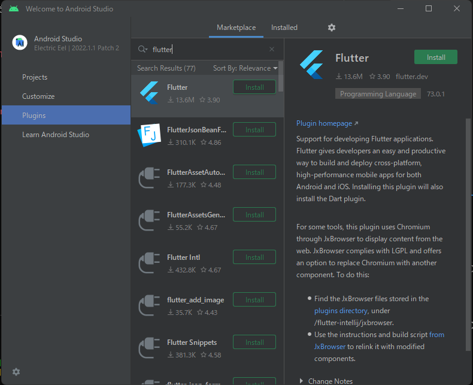Image resolution: width=473 pixels, height=385 pixels.
Task: Click the green Install button in details pane
Action: (x=436, y=57)
